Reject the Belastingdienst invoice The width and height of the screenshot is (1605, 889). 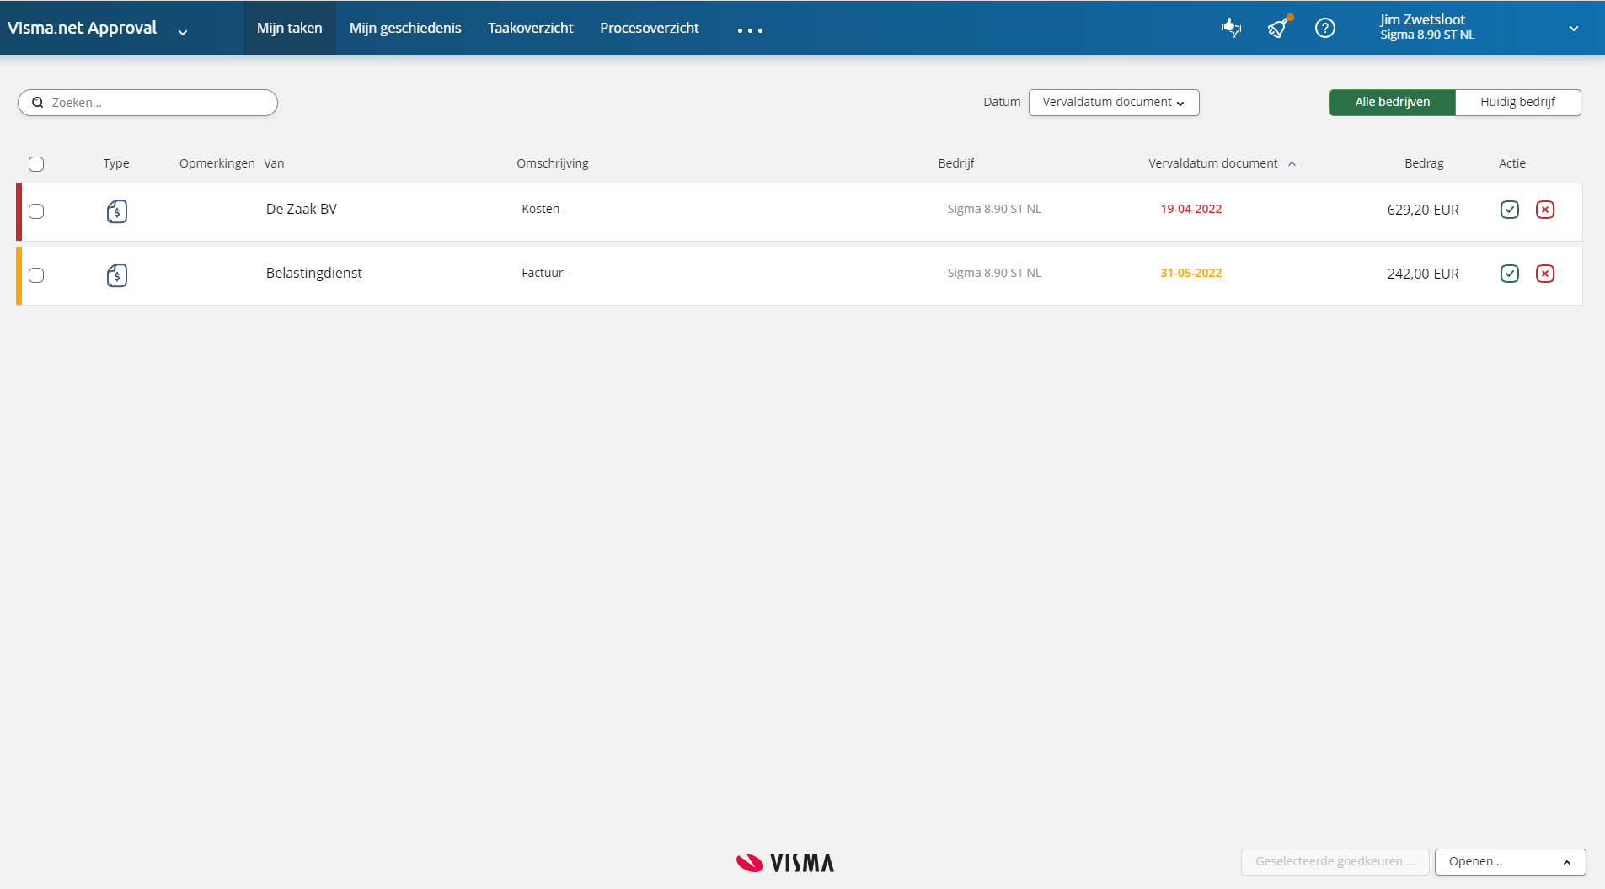1544,274
